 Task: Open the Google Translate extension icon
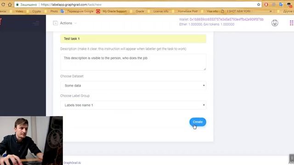281,5
